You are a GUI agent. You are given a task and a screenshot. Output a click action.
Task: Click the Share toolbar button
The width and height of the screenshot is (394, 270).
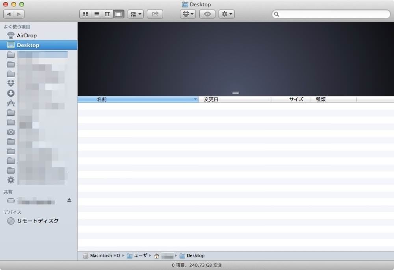pyautogui.click(x=155, y=14)
